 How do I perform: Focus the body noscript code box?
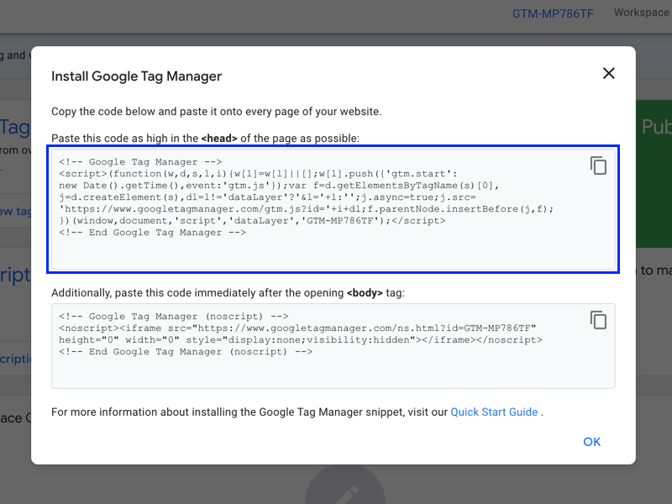point(335,371)
